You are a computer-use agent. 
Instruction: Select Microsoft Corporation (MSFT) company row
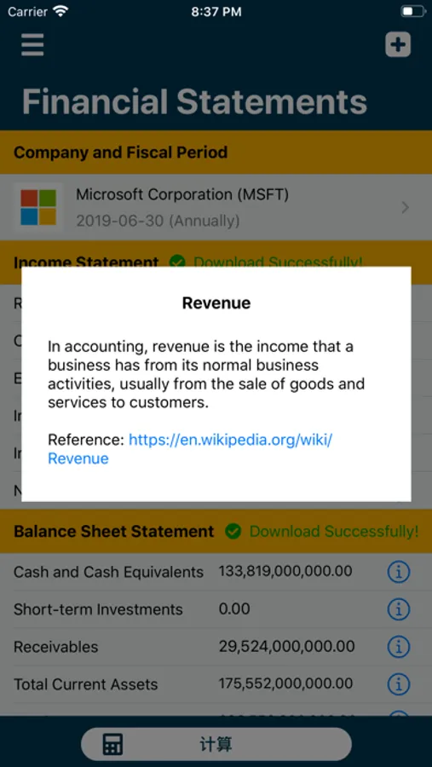point(216,207)
